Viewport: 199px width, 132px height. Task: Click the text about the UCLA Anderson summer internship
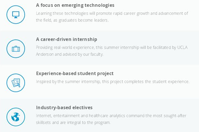coord(112,51)
